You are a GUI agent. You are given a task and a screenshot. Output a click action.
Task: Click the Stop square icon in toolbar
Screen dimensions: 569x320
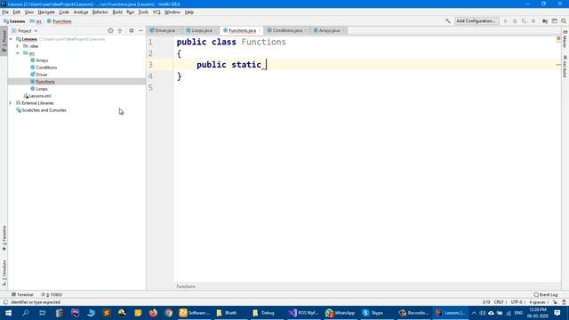click(533, 21)
